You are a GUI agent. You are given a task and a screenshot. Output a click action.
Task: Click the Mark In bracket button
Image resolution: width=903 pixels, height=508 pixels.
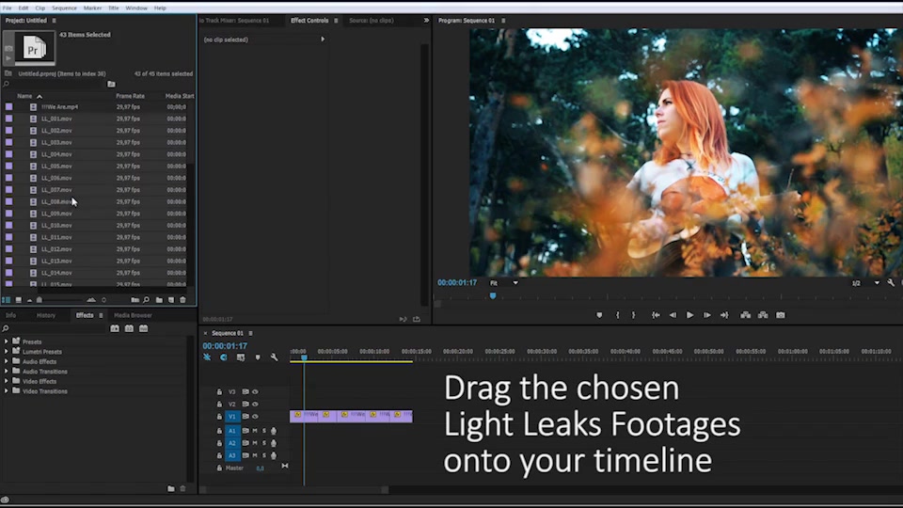pos(617,315)
